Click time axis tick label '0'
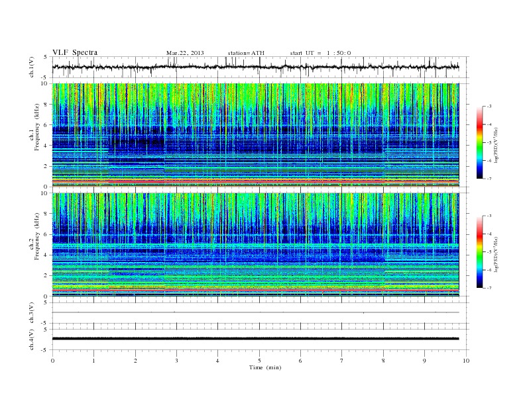 pos(52,361)
